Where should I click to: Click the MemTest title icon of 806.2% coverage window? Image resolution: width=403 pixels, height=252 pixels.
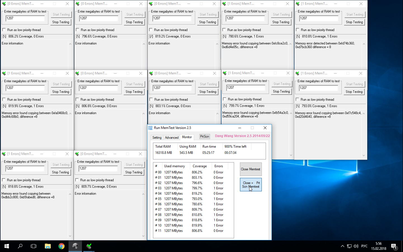[4, 4]
